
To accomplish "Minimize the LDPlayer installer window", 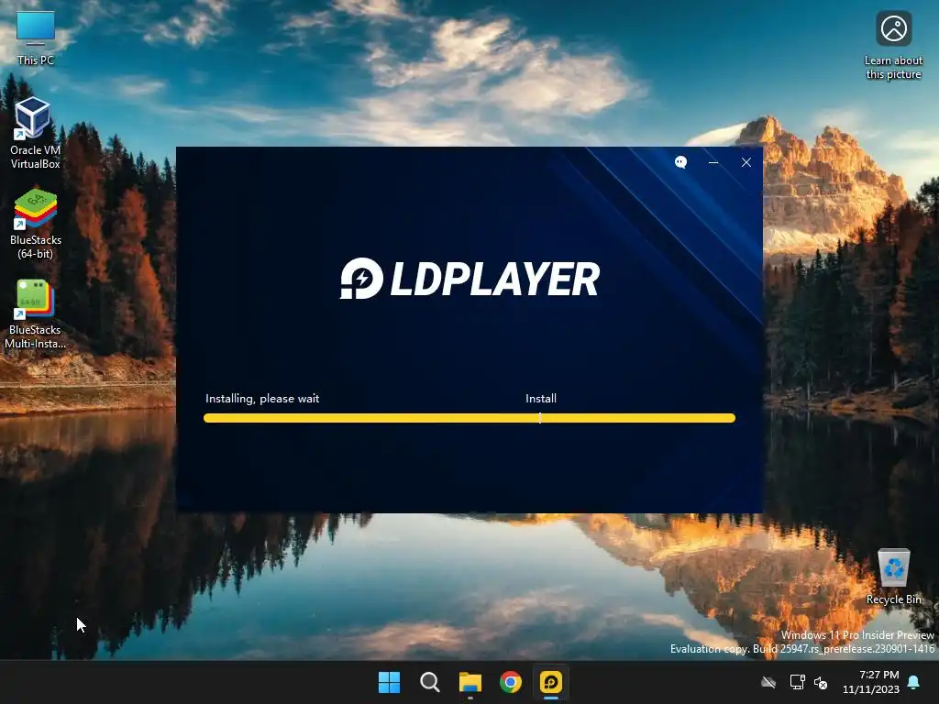I will (713, 162).
